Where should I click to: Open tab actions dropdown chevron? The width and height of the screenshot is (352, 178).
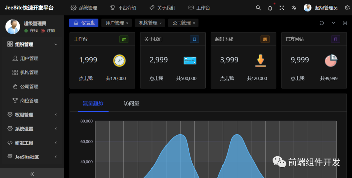[x=333, y=23]
